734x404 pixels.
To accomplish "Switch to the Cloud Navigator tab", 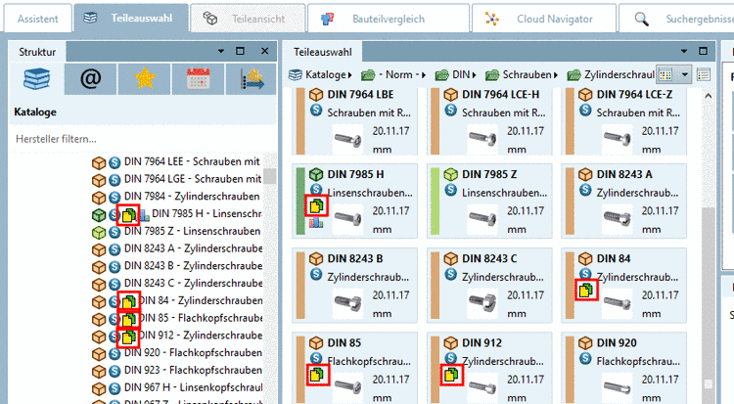I will pyautogui.click(x=544, y=19).
